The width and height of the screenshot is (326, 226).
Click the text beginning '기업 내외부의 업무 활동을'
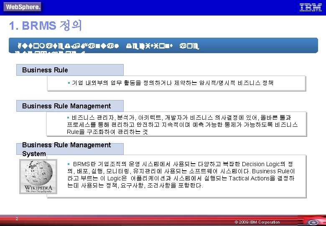(x=172, y=83)
